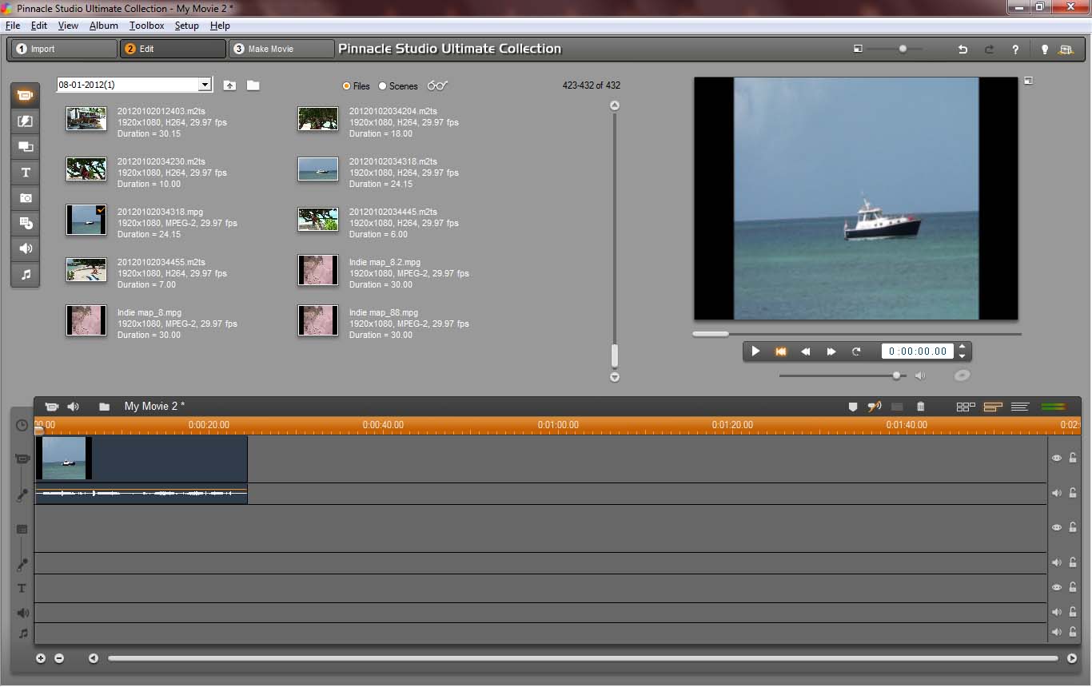This screenshot has height=687, width=1092.
Task: Redo the last undone action
Action: click(989, 50)
